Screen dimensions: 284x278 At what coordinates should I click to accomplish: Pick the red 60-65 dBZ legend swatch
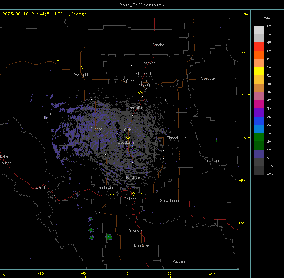tap(259, 46)
